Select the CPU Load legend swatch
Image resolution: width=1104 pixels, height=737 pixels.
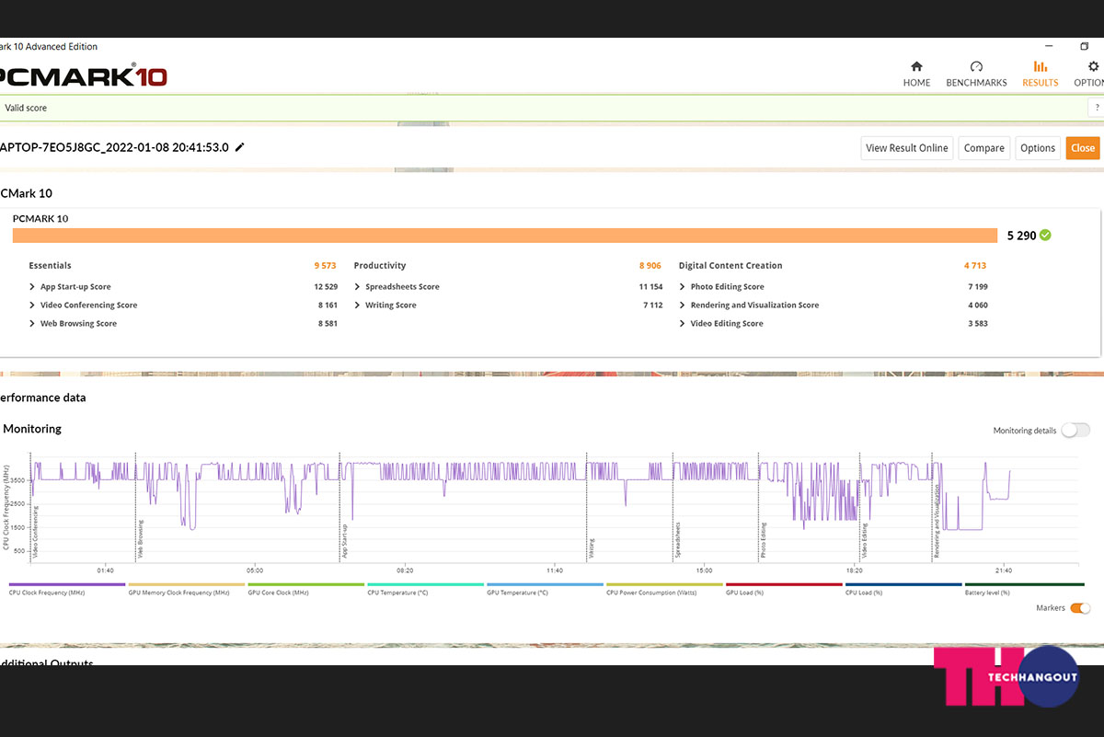point(904,584)
